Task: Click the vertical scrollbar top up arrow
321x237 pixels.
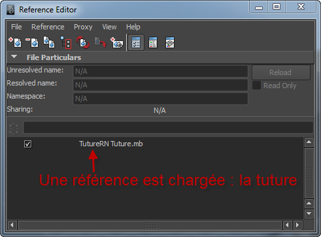Action: pyautogui.click(x=309, y=142)
